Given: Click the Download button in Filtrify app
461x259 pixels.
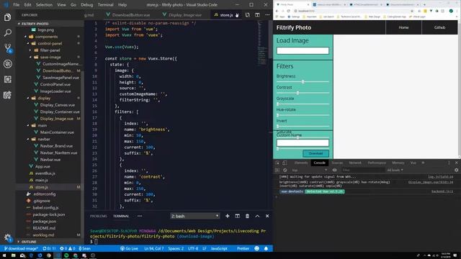Looking at the screenshot, I should pyautogui.click(x=315, y=153).
